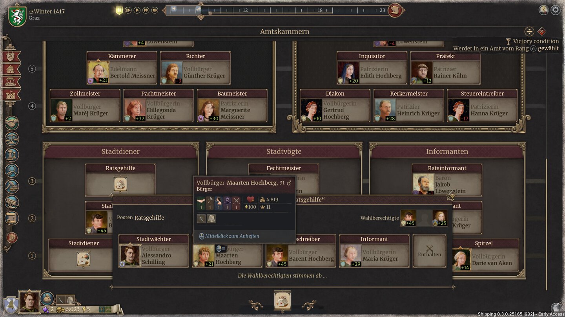Image resolution: width=565 pixels, height=317 pixels.
Task: Click the small red portrait icon below the sidebar
Action: tap(12, 238)
